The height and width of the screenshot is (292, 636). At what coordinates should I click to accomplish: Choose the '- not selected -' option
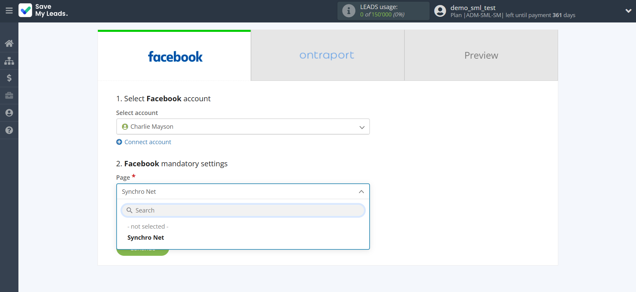[x=148, y=227]
